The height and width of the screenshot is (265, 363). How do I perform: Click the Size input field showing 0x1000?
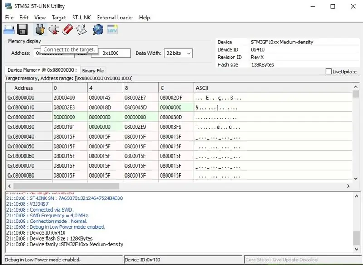point(111,53)
